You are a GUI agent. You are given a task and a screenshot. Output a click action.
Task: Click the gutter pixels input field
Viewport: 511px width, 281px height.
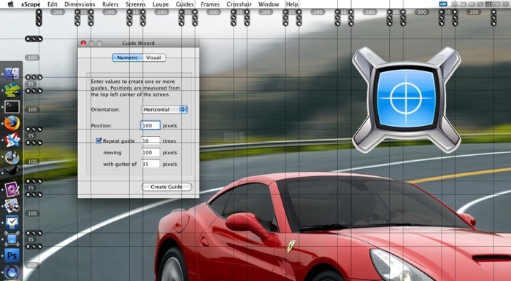(x=150, y=164)
